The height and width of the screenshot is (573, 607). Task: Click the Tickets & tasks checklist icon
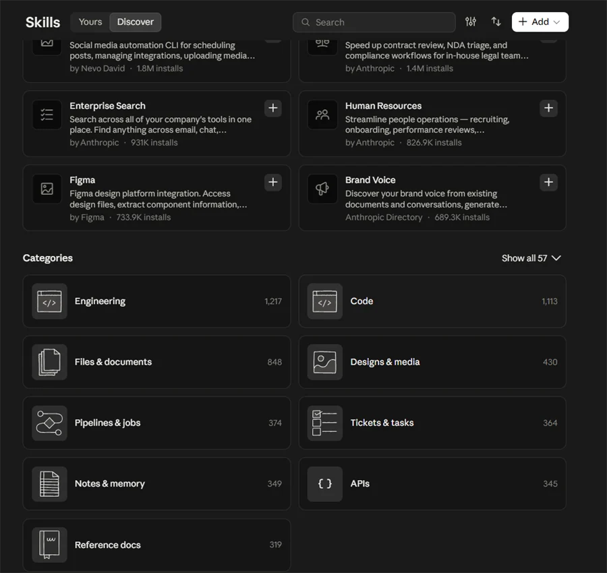click(x=324, y=423)
